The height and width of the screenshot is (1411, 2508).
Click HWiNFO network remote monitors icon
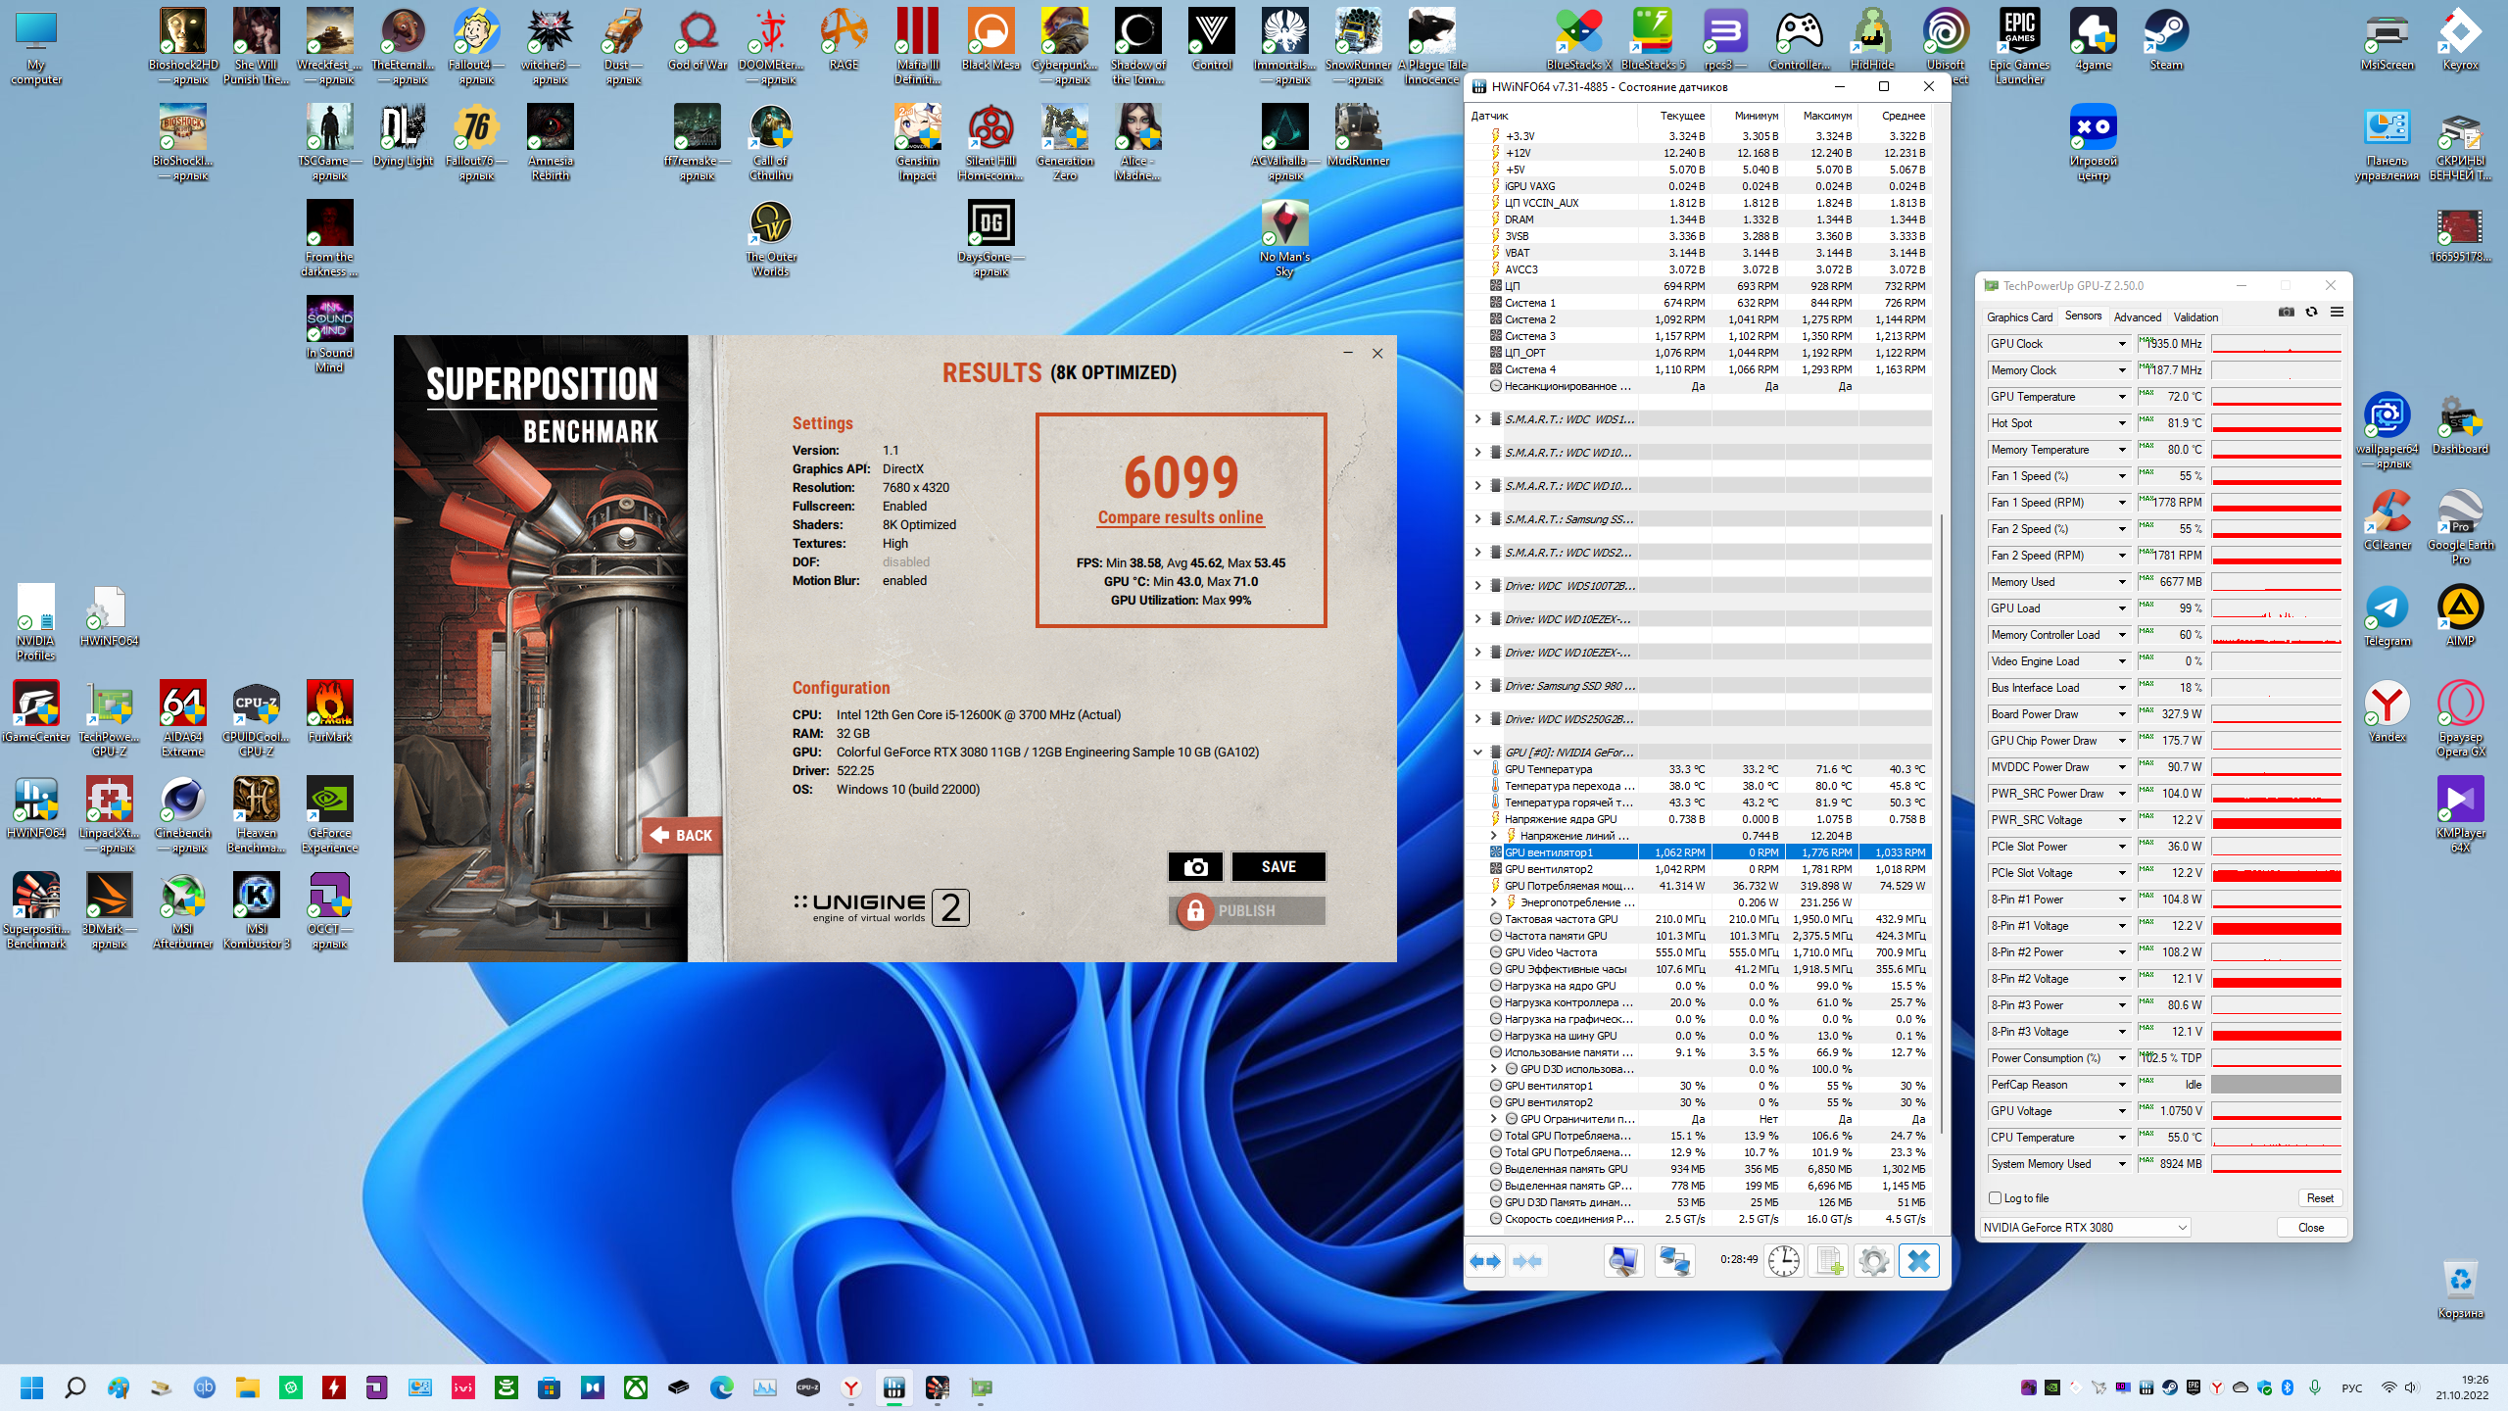[x=1674, y=1261]
